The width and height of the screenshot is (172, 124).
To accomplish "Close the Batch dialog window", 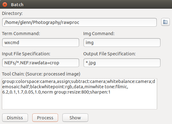I will coord(5,4).
